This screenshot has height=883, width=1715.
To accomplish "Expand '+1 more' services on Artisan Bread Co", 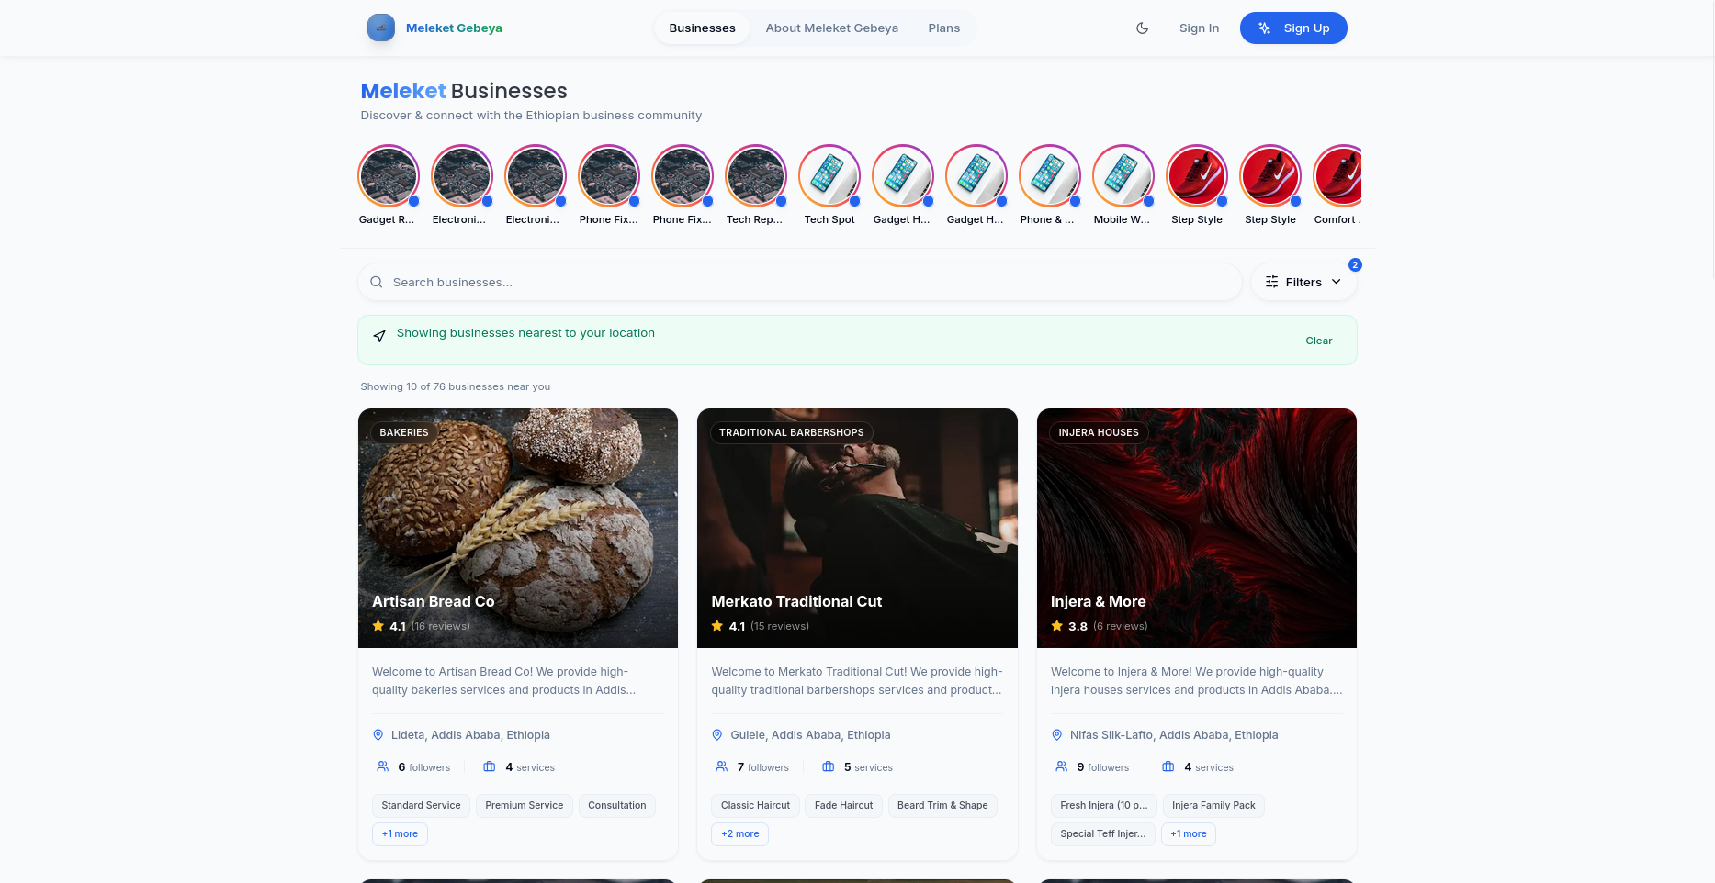I will point(400,834).
